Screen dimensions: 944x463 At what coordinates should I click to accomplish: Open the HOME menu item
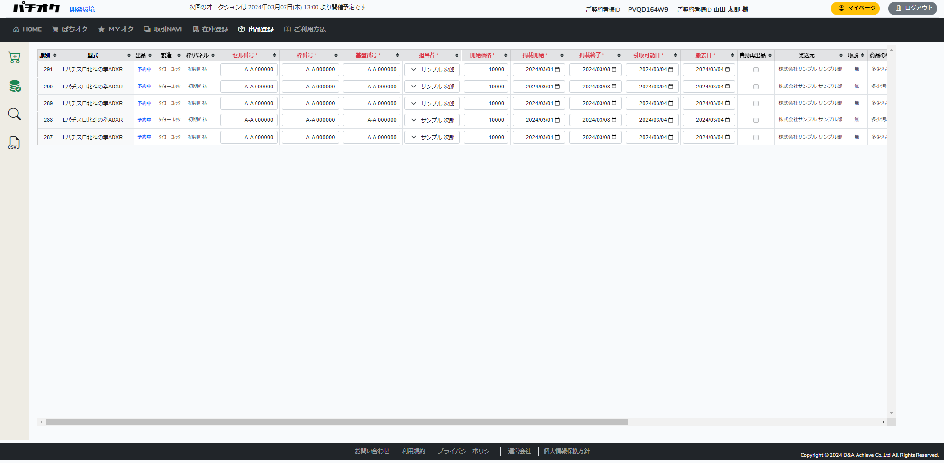28,29
